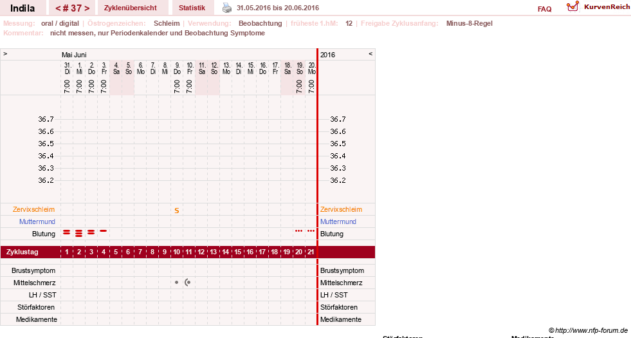
Task: Click the Verwendung value Beobachtung
Action: 261,23
